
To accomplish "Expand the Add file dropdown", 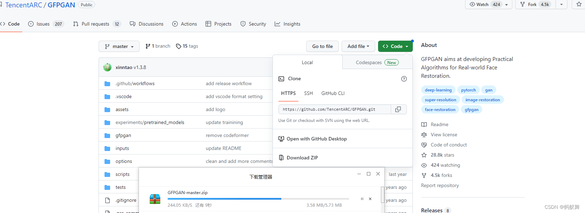I will click(x=358, y=46).
